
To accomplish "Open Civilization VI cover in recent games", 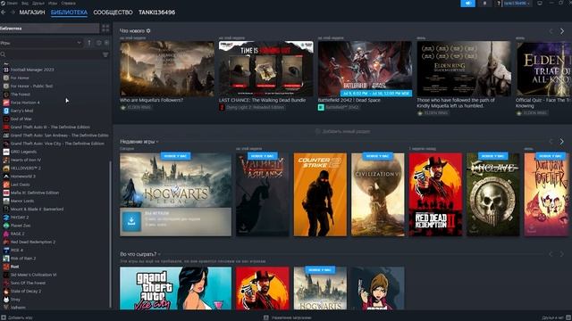I will pos(377,194).
